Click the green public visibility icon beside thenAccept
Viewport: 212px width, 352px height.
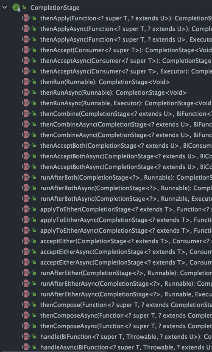[34, 50]
